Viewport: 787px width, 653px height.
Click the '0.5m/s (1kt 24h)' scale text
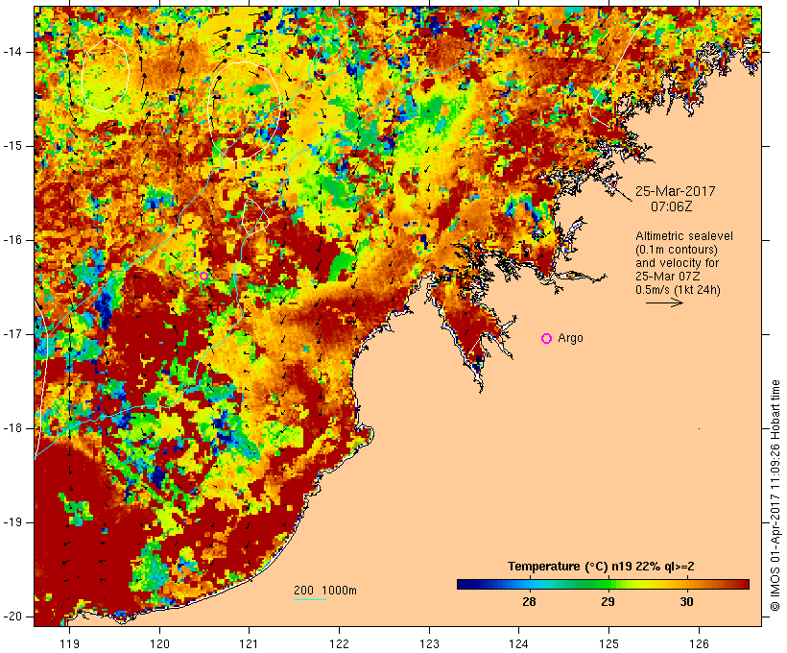[678, 290]
